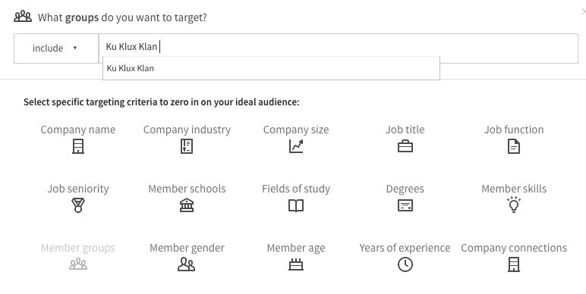Select Member gender label
The width and height of the screenshot is (586, 294).
point(187,248)
